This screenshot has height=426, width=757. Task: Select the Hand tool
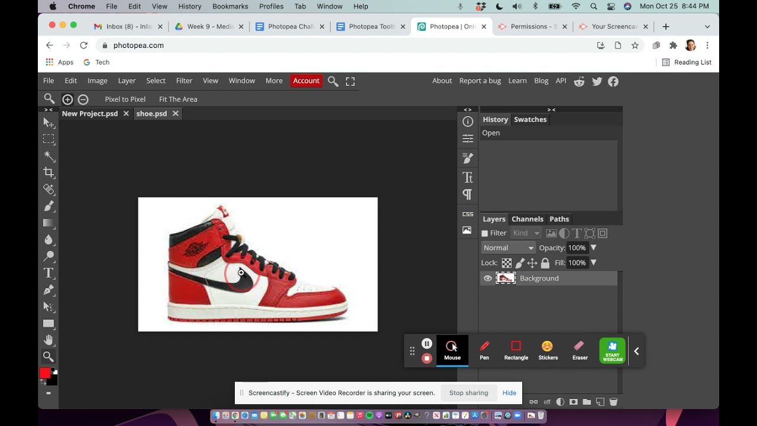(x=49, y=340)
